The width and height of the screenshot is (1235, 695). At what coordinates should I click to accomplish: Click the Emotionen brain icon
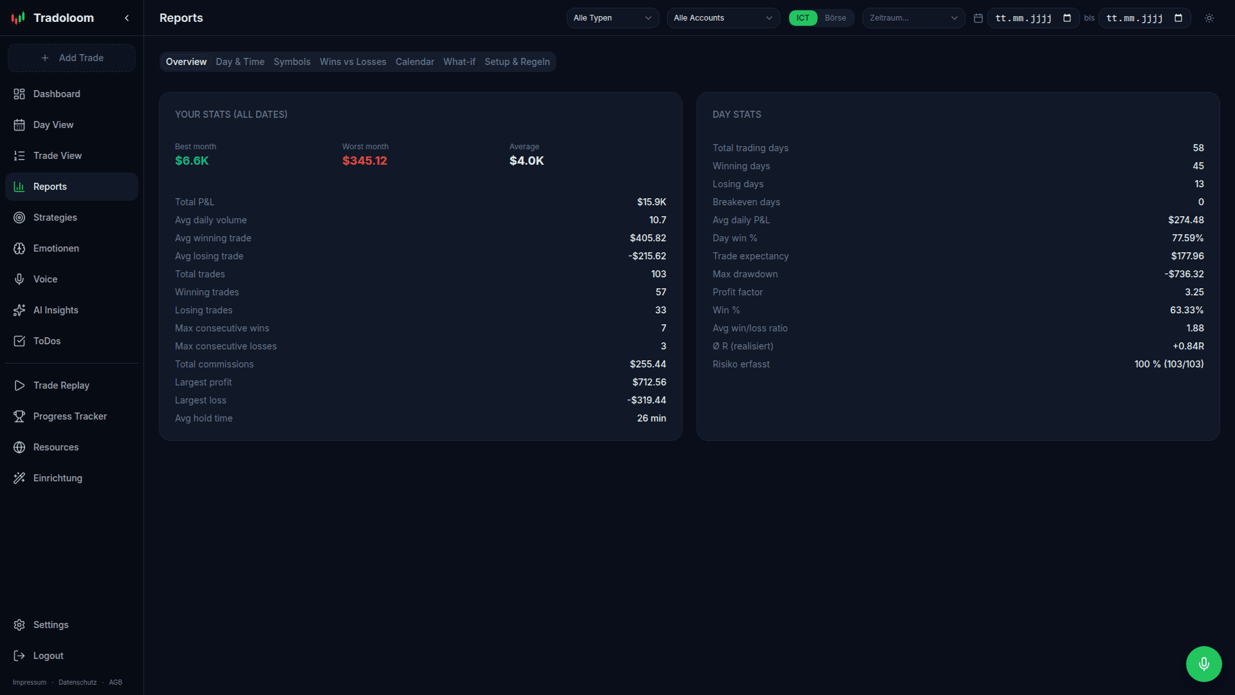coord(19,248)
